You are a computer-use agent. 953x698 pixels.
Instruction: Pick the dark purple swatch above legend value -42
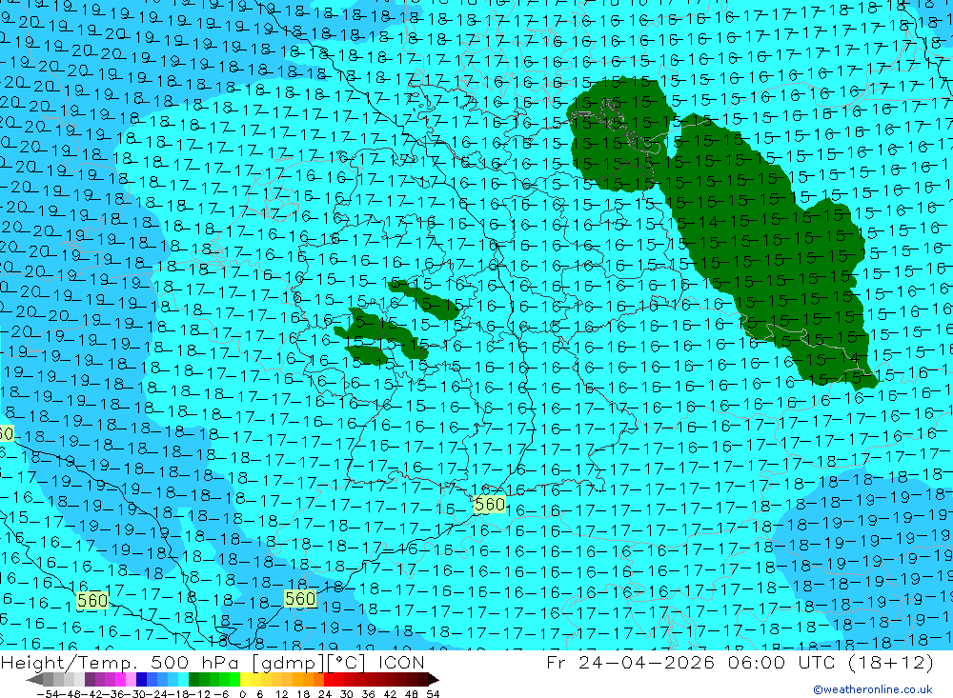tap(90, 680)
